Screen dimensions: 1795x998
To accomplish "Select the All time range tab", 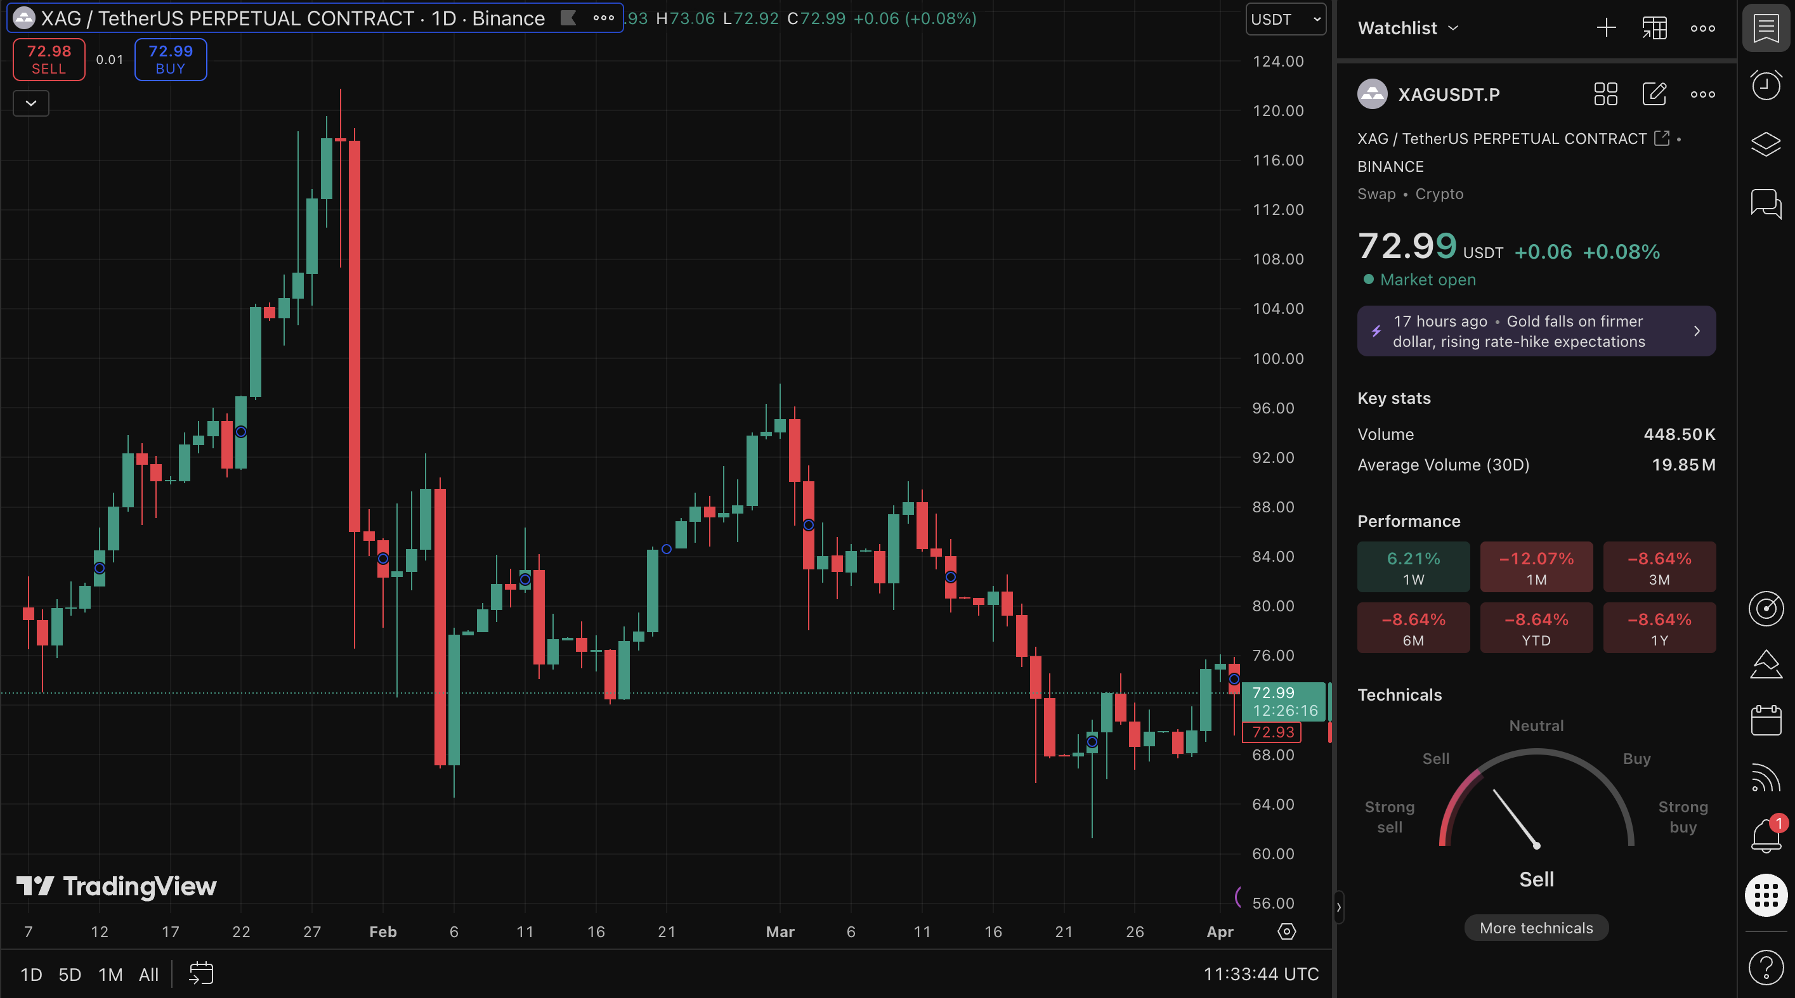I will (x=148, y=974).
